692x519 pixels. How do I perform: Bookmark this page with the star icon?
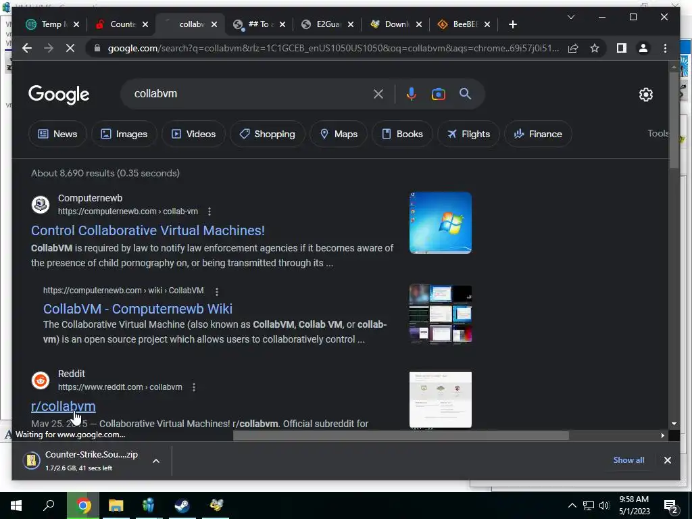coord(595,48)
